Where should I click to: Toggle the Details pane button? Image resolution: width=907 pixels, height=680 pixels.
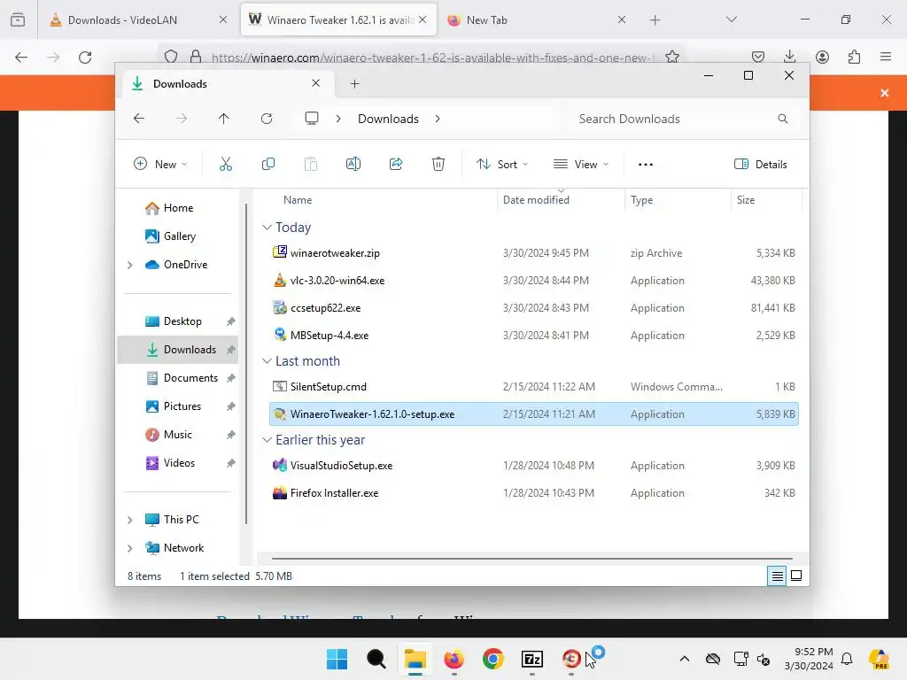760,164
